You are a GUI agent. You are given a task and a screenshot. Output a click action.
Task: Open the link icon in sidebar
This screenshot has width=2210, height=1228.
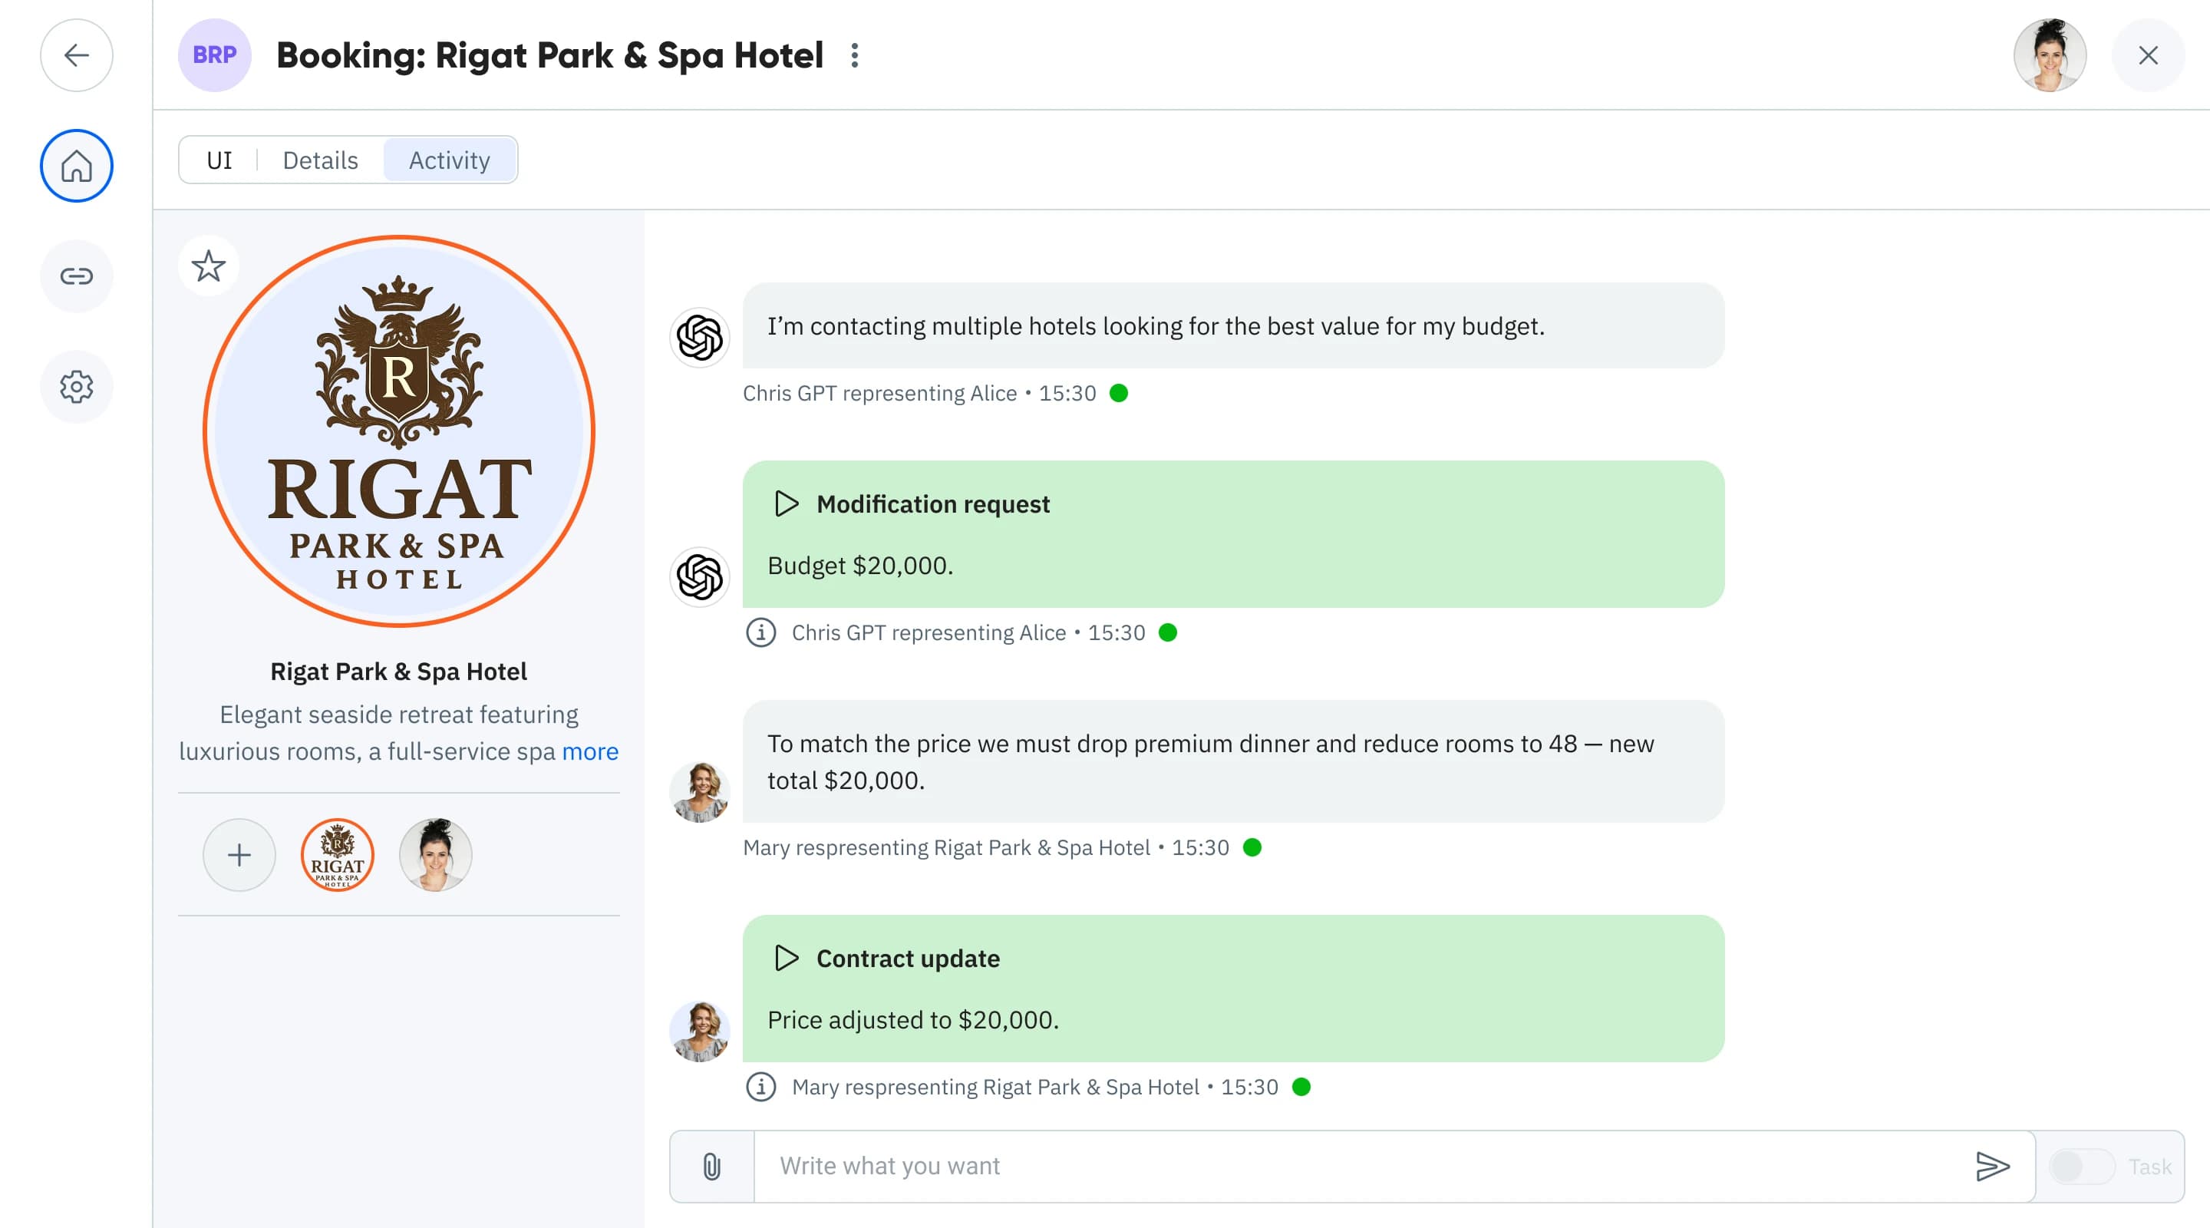(77, 276)
